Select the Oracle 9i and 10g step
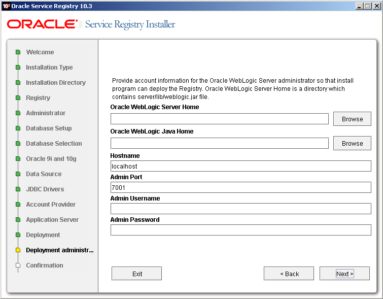Screen dimensions: 383x299 click(x=51, y=159)
